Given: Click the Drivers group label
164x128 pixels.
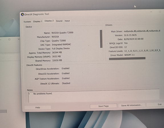Looking at the screenshot, I should pyautogui.click(x=109, y=25).
